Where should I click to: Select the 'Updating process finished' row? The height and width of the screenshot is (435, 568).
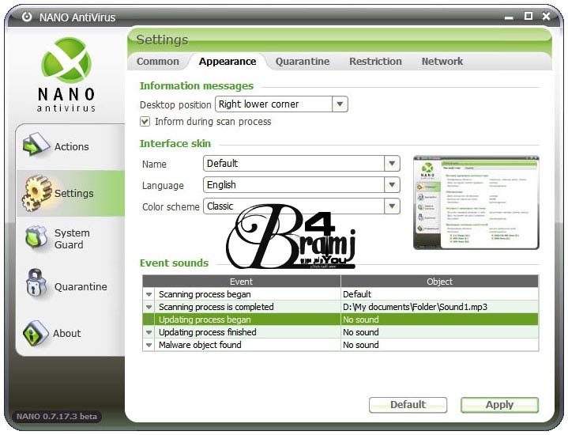point(340,332)
